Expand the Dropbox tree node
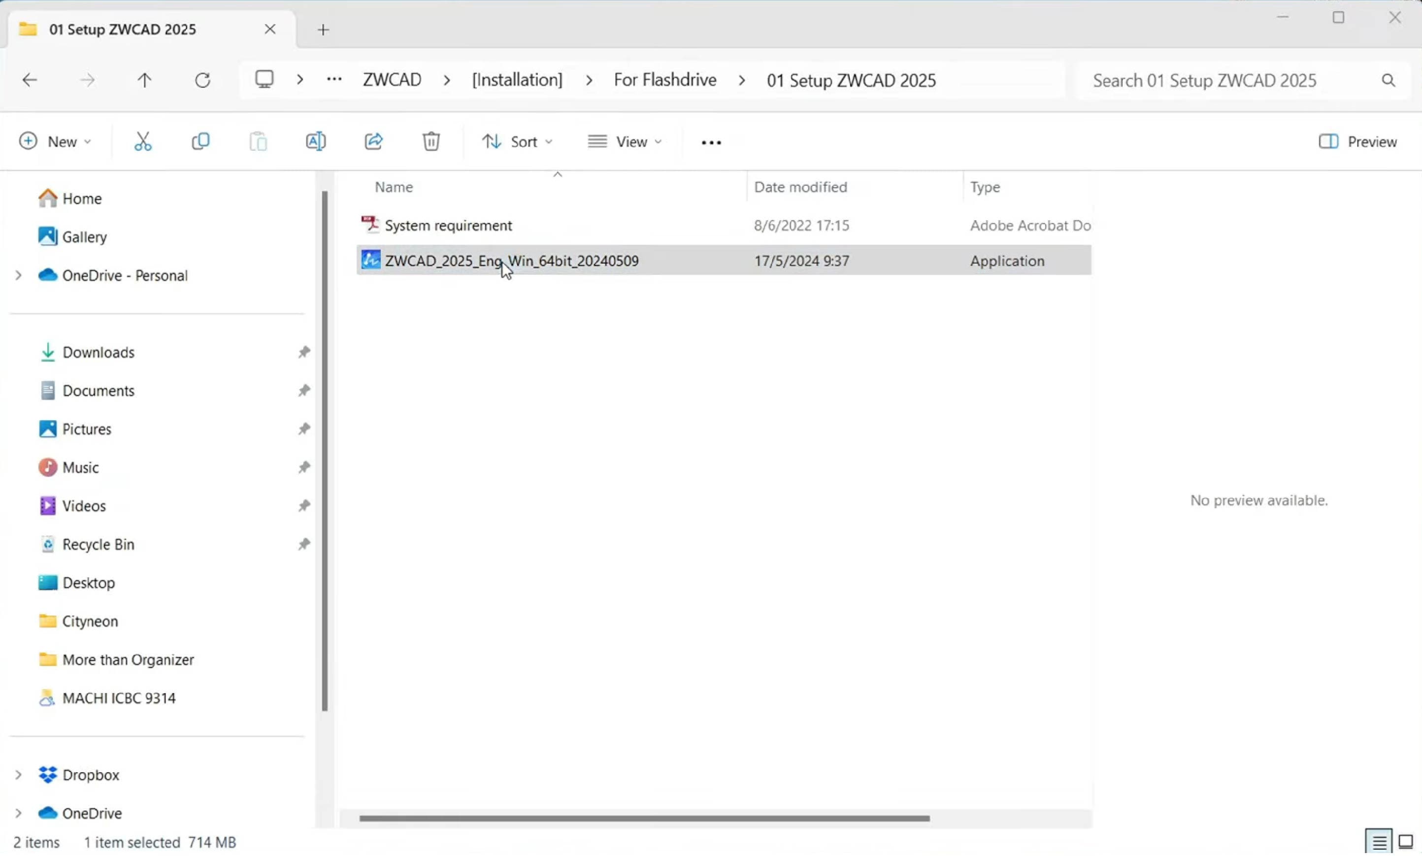Image resolution: width=1422 pixels, height=856 pixels. coord(18,775)
